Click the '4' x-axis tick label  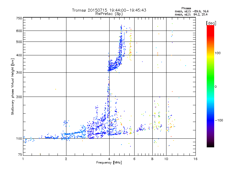pos(109,159)
